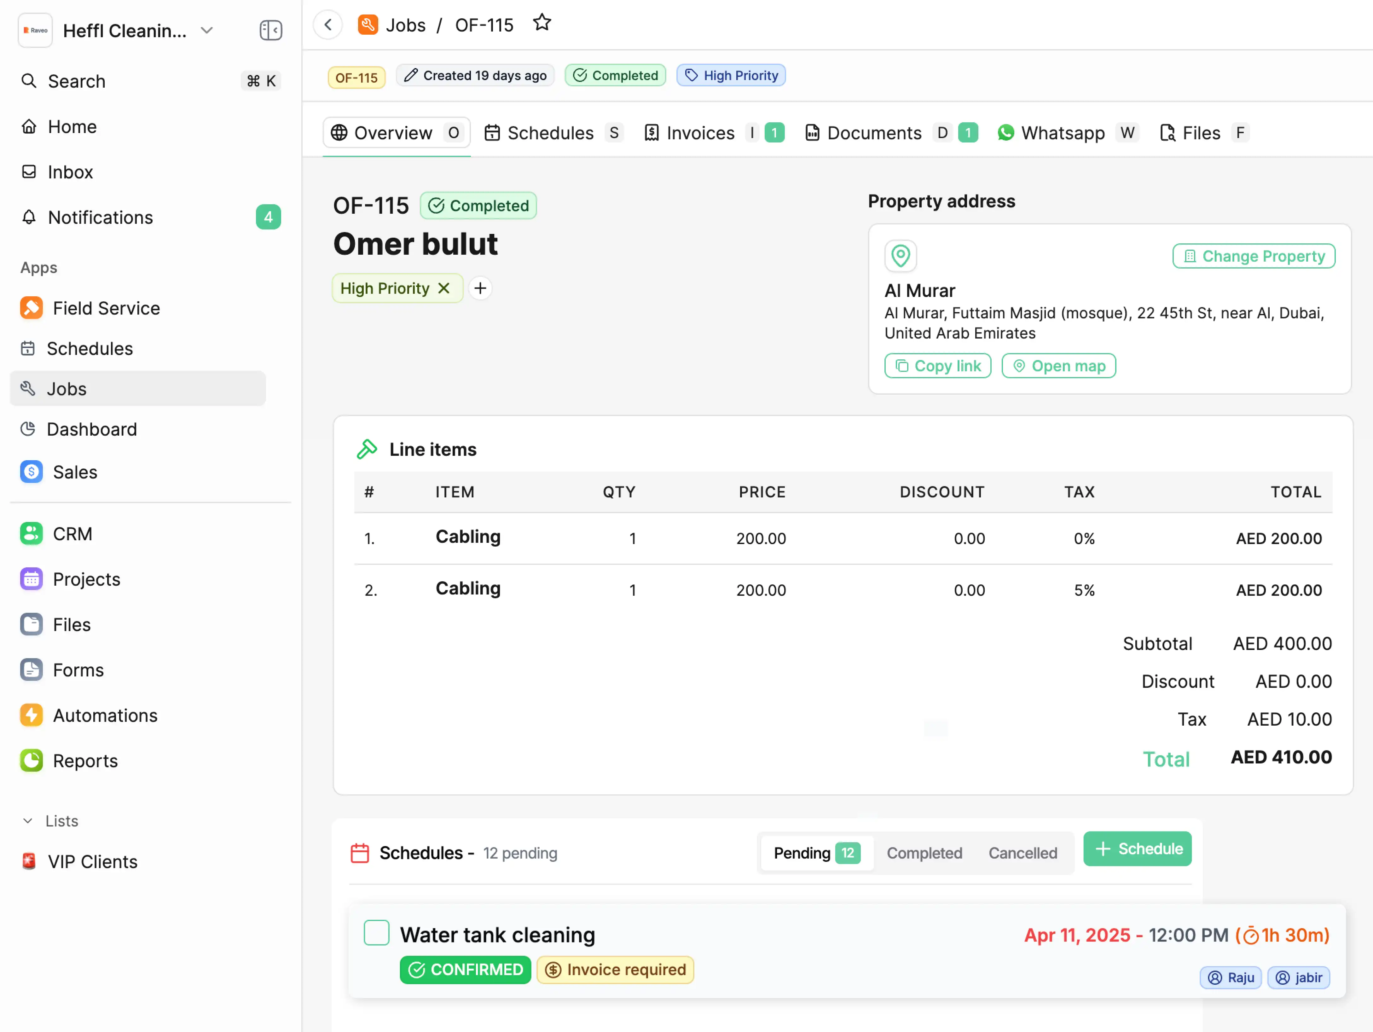Click the back arrow button
The width and height of the screenshot is (1373, 1032).
(x=328, y=25)
